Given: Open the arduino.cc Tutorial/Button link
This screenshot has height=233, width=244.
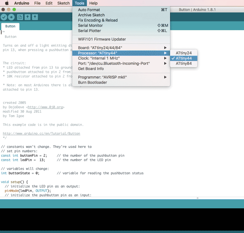Looking at the screenshot, I should pos(41,133).
